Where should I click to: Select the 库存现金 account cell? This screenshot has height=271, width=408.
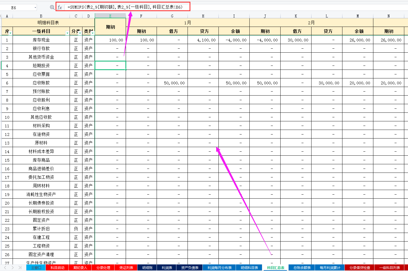[41, 40]
